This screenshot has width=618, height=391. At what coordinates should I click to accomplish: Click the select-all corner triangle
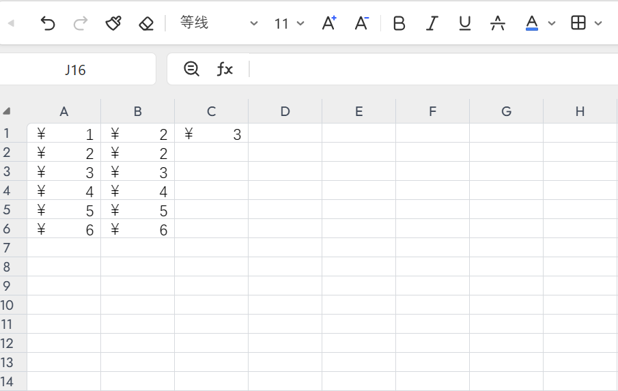(7, 111)
